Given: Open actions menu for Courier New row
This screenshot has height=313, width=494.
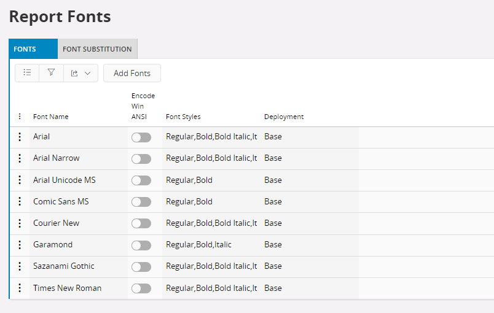Looking at the screenshot, I should 20,223.
